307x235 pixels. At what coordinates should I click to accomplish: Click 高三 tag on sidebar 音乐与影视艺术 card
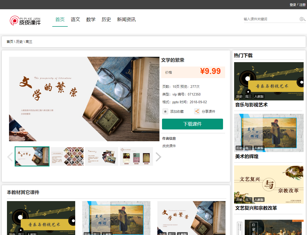248,96
